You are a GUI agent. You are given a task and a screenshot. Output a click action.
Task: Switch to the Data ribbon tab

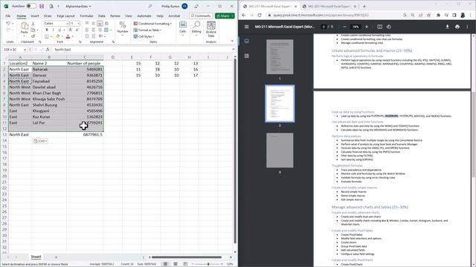coord(102,16)
